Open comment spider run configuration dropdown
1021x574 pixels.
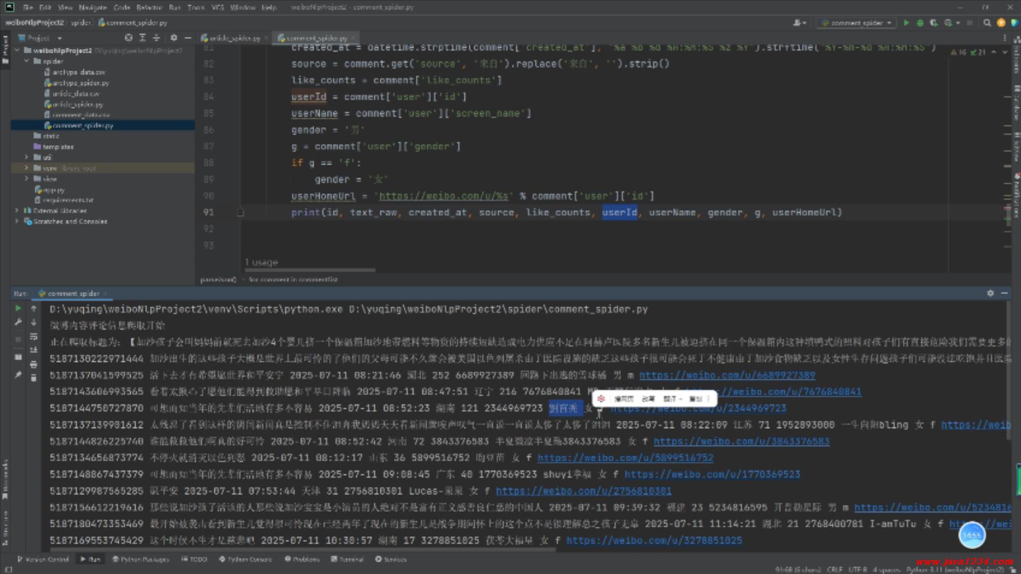(x=857, y=23)
